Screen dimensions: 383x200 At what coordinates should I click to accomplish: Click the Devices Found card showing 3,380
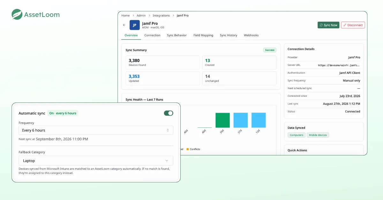(163, 62)
